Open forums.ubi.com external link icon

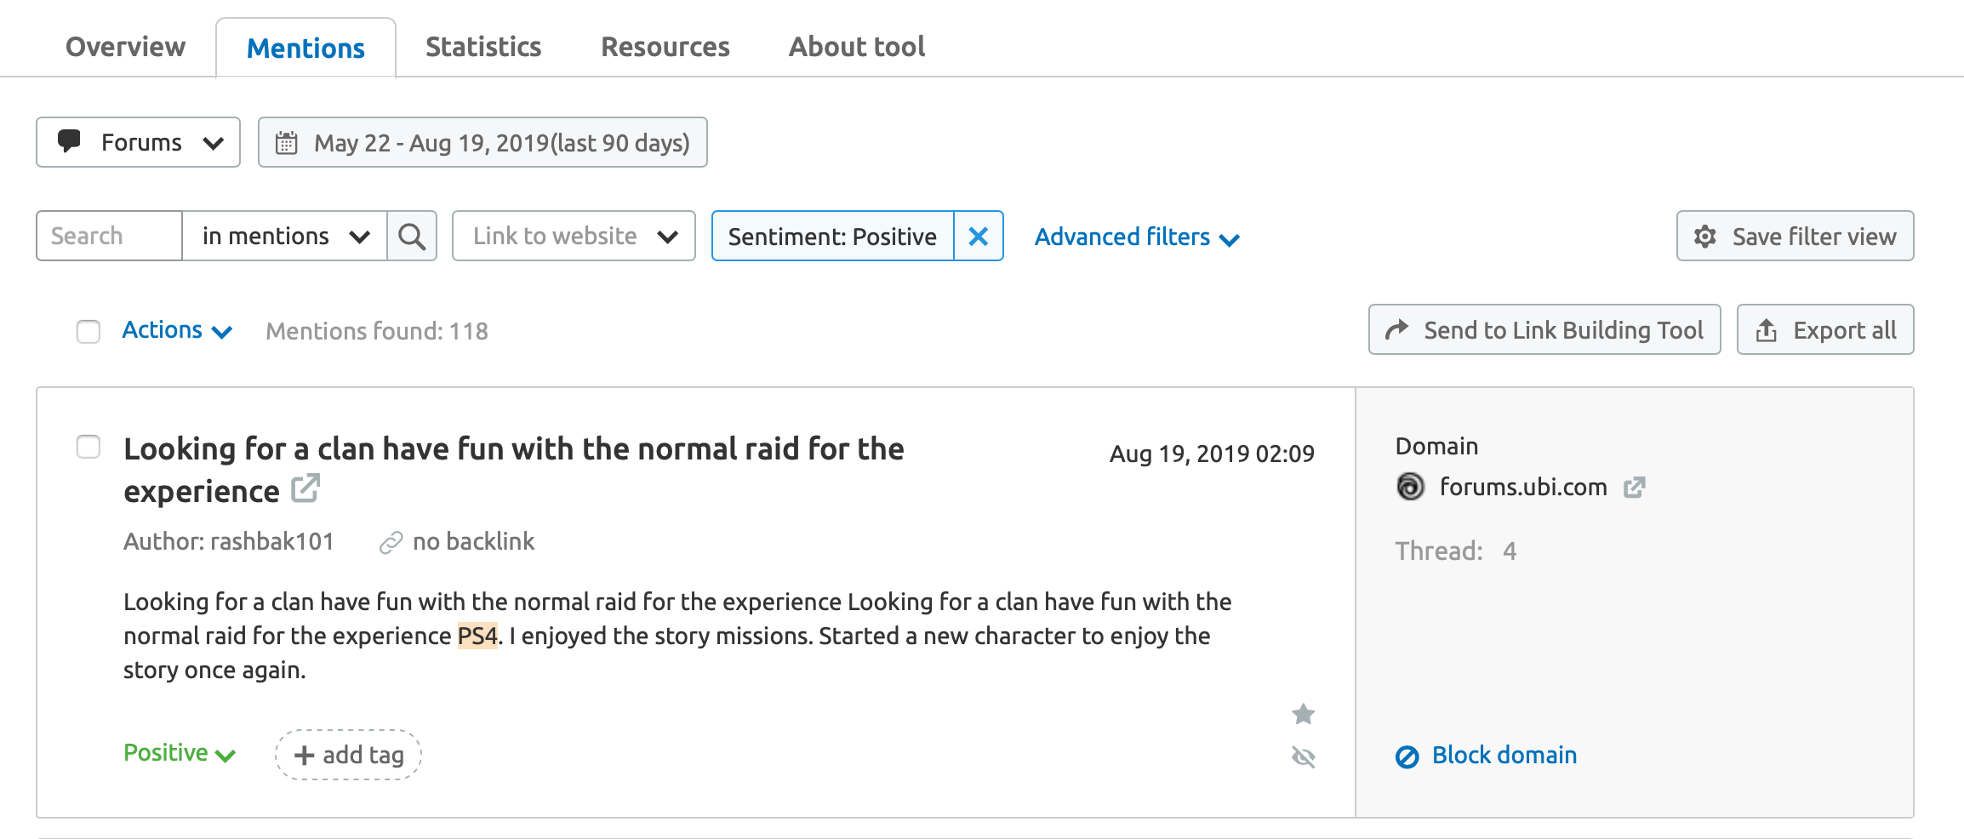click(1634, 487)
